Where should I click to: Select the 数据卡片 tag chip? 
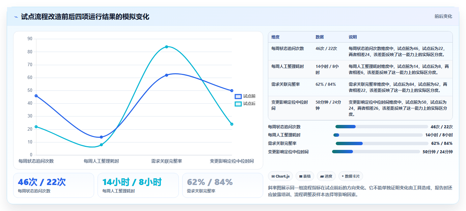(351, 176)
